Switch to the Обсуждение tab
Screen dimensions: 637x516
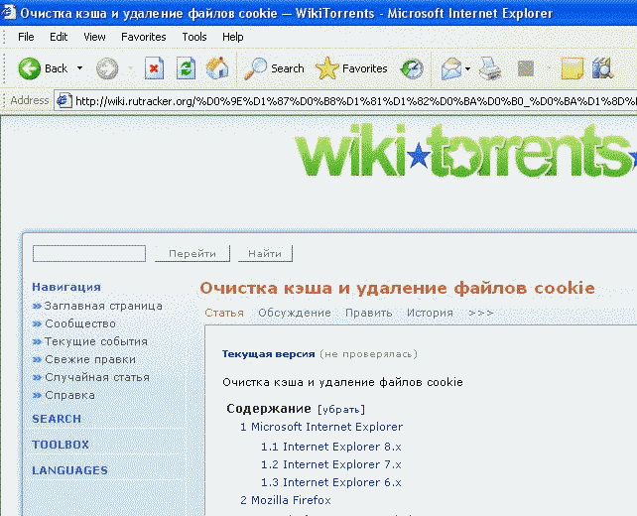[x=294, y=313]
